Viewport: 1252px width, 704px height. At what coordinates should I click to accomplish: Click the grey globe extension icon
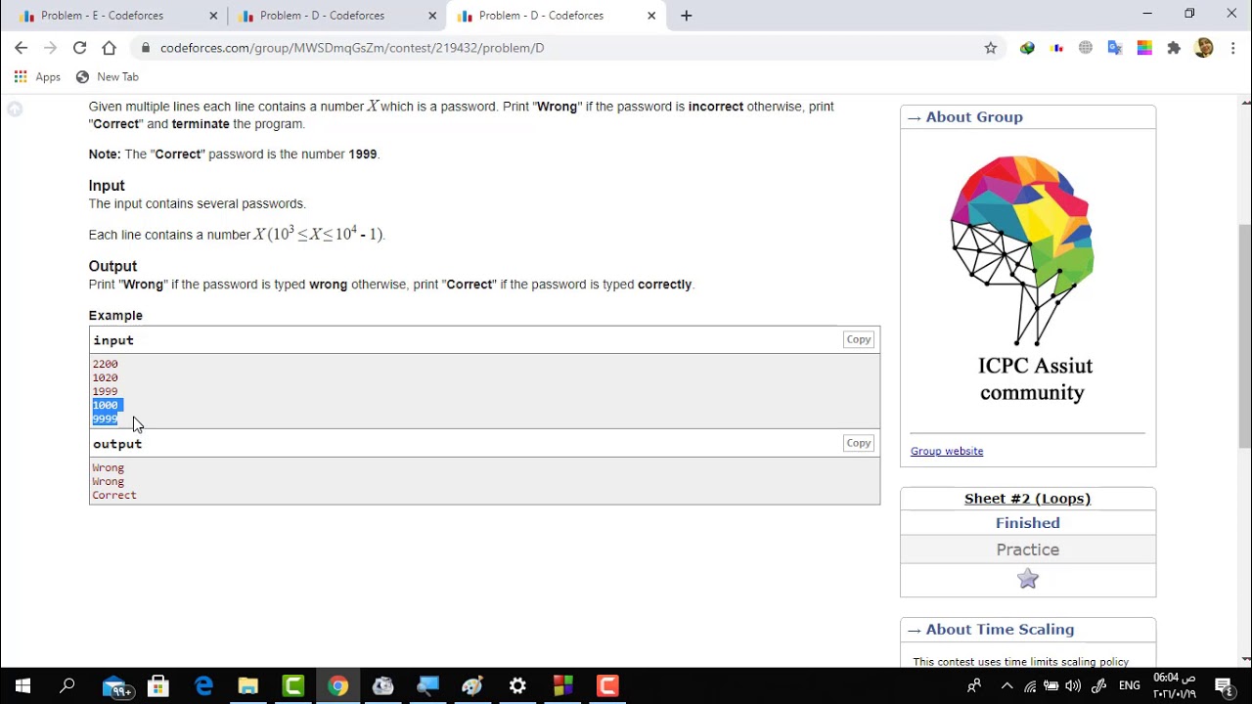pos(1086,47)
